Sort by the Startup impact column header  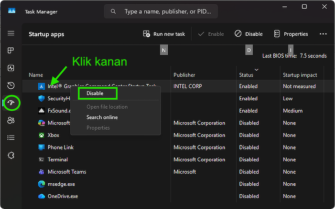coord(300,75)
